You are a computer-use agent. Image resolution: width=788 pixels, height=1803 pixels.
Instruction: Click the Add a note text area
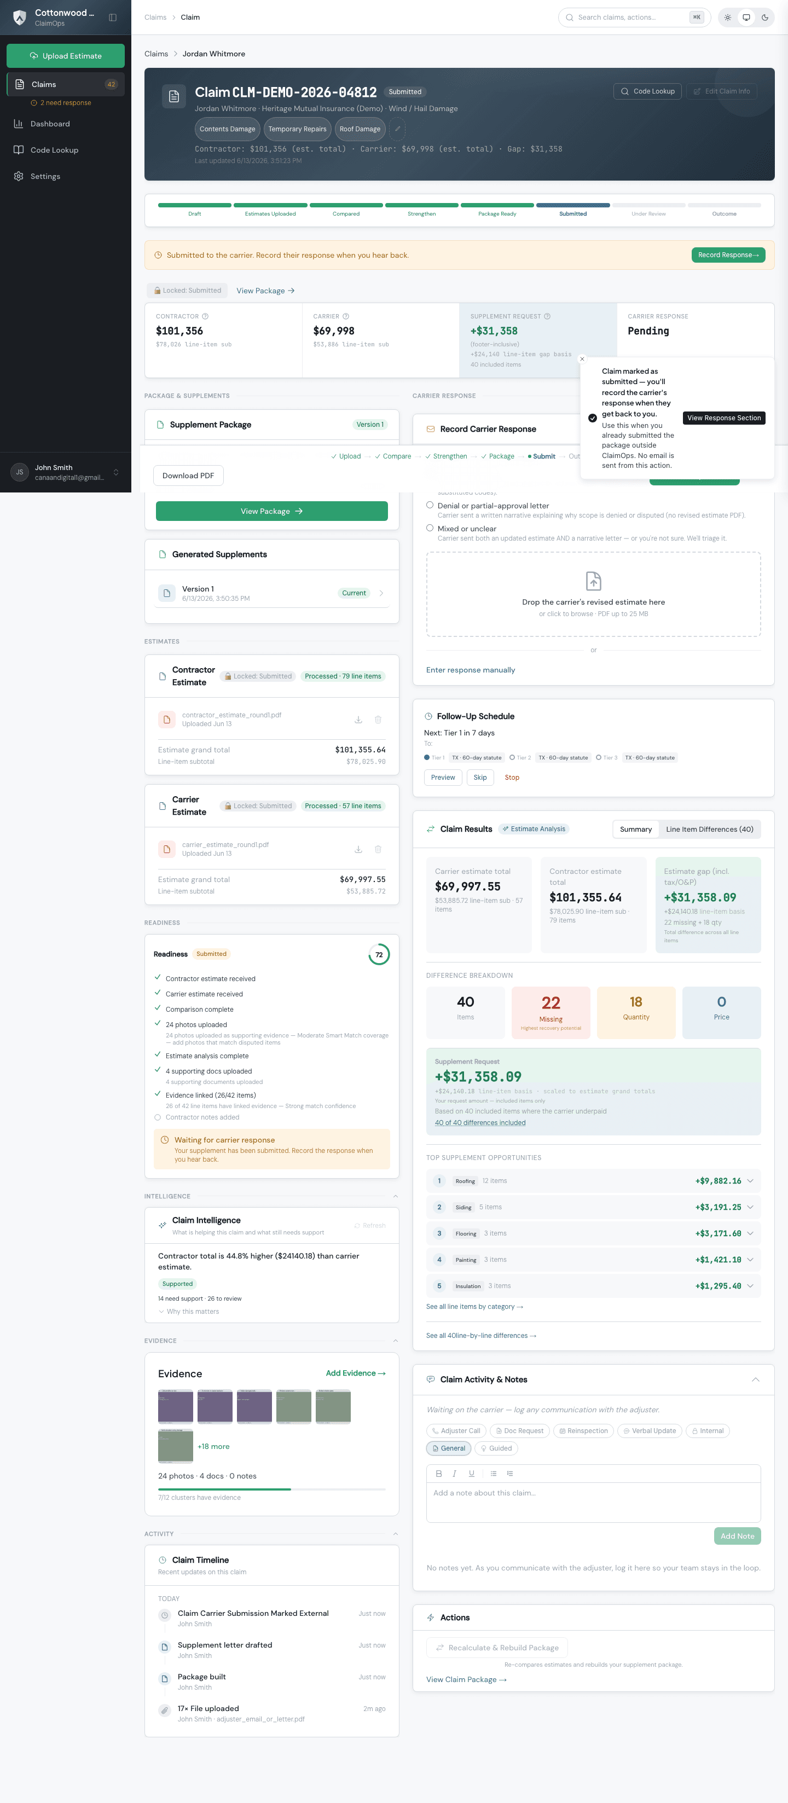point(593,1502)
